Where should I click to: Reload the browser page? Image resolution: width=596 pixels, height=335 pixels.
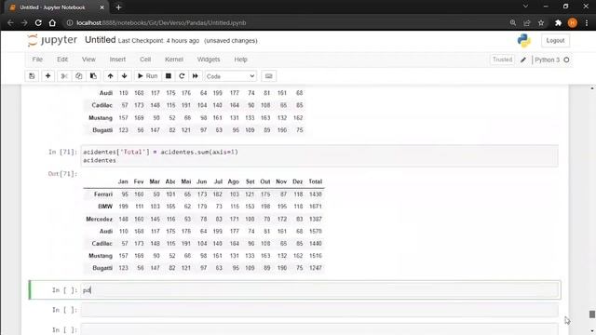click(38, 22)
